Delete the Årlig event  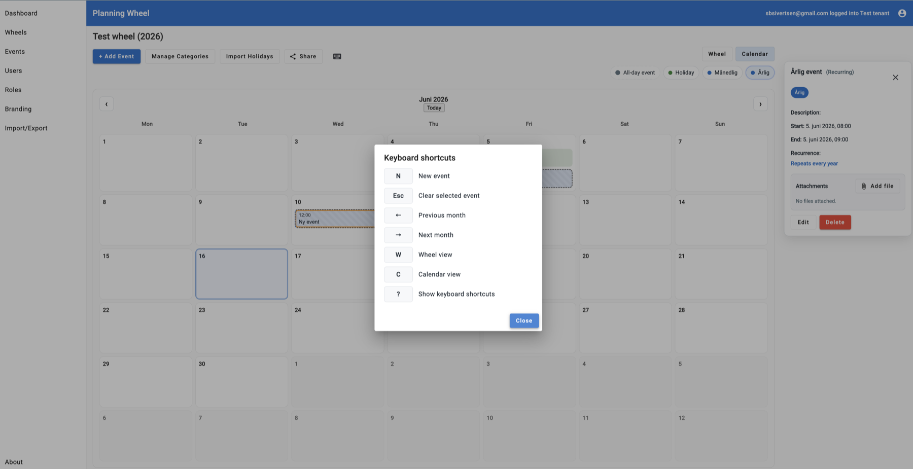tap(835, 222)
